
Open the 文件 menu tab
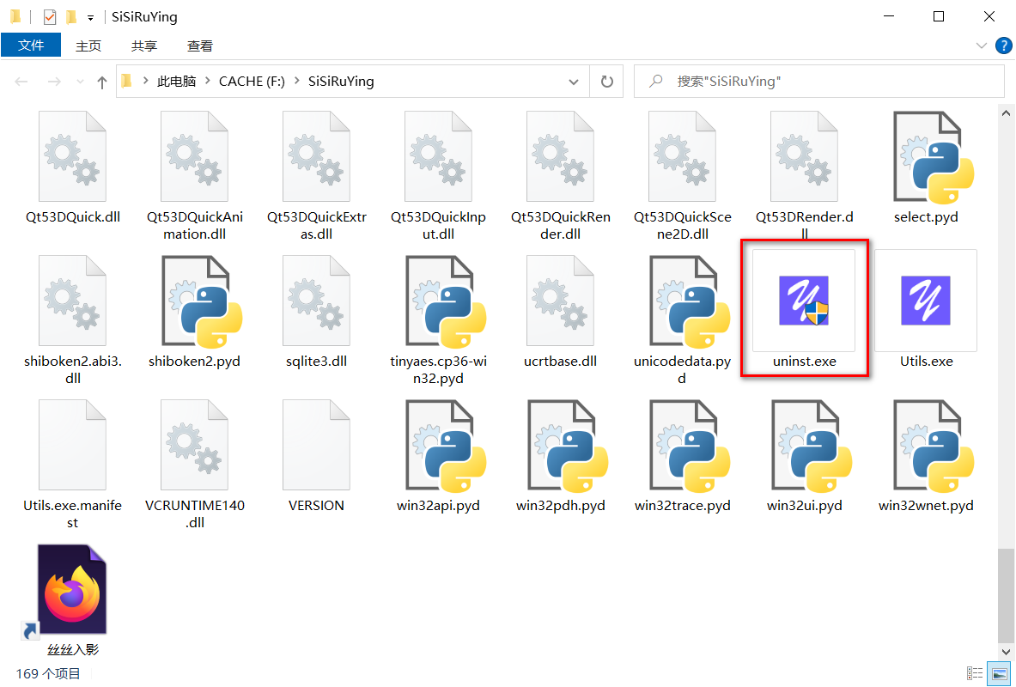click(x=31, y=46)
